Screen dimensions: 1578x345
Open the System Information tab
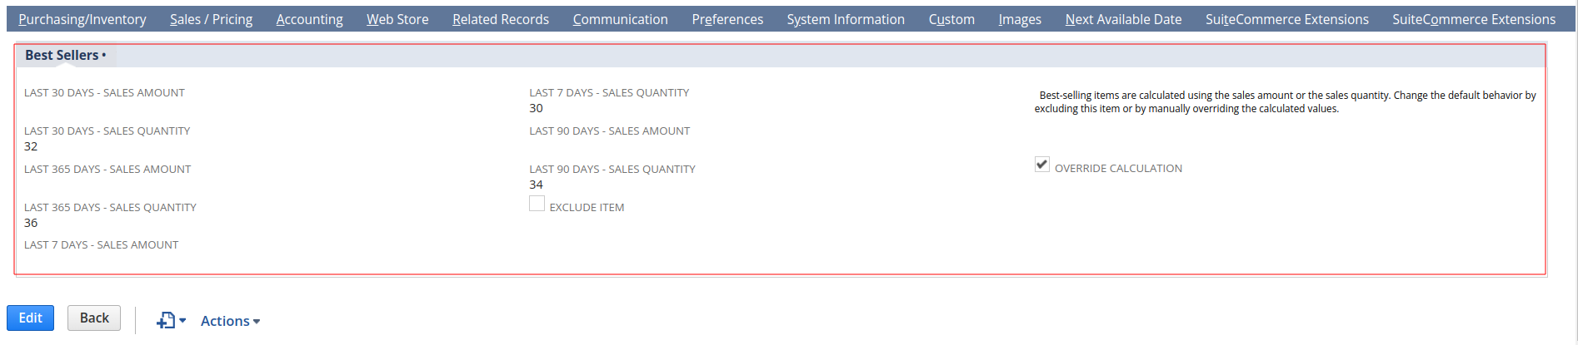(x=845, y=19)
